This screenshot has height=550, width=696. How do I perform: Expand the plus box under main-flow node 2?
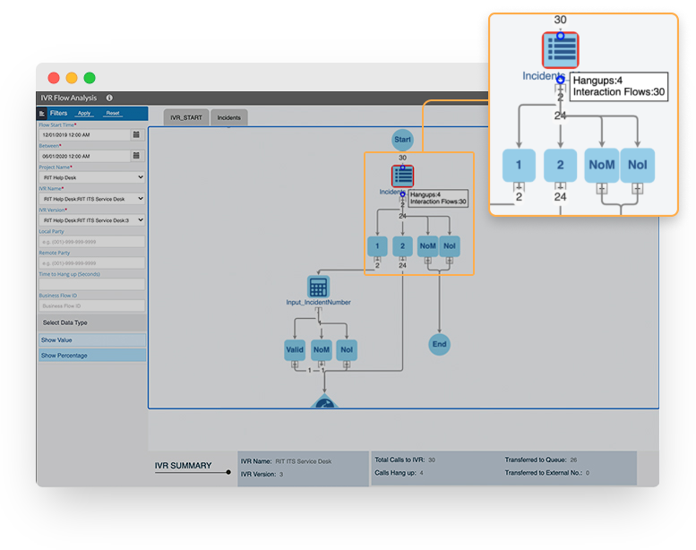coord(402,260)
